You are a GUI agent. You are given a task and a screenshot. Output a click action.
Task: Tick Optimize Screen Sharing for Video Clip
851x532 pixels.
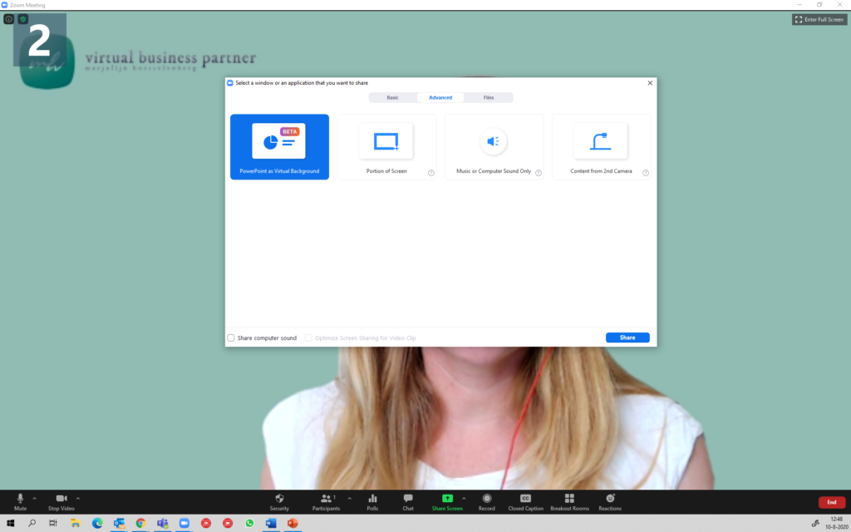308,338
